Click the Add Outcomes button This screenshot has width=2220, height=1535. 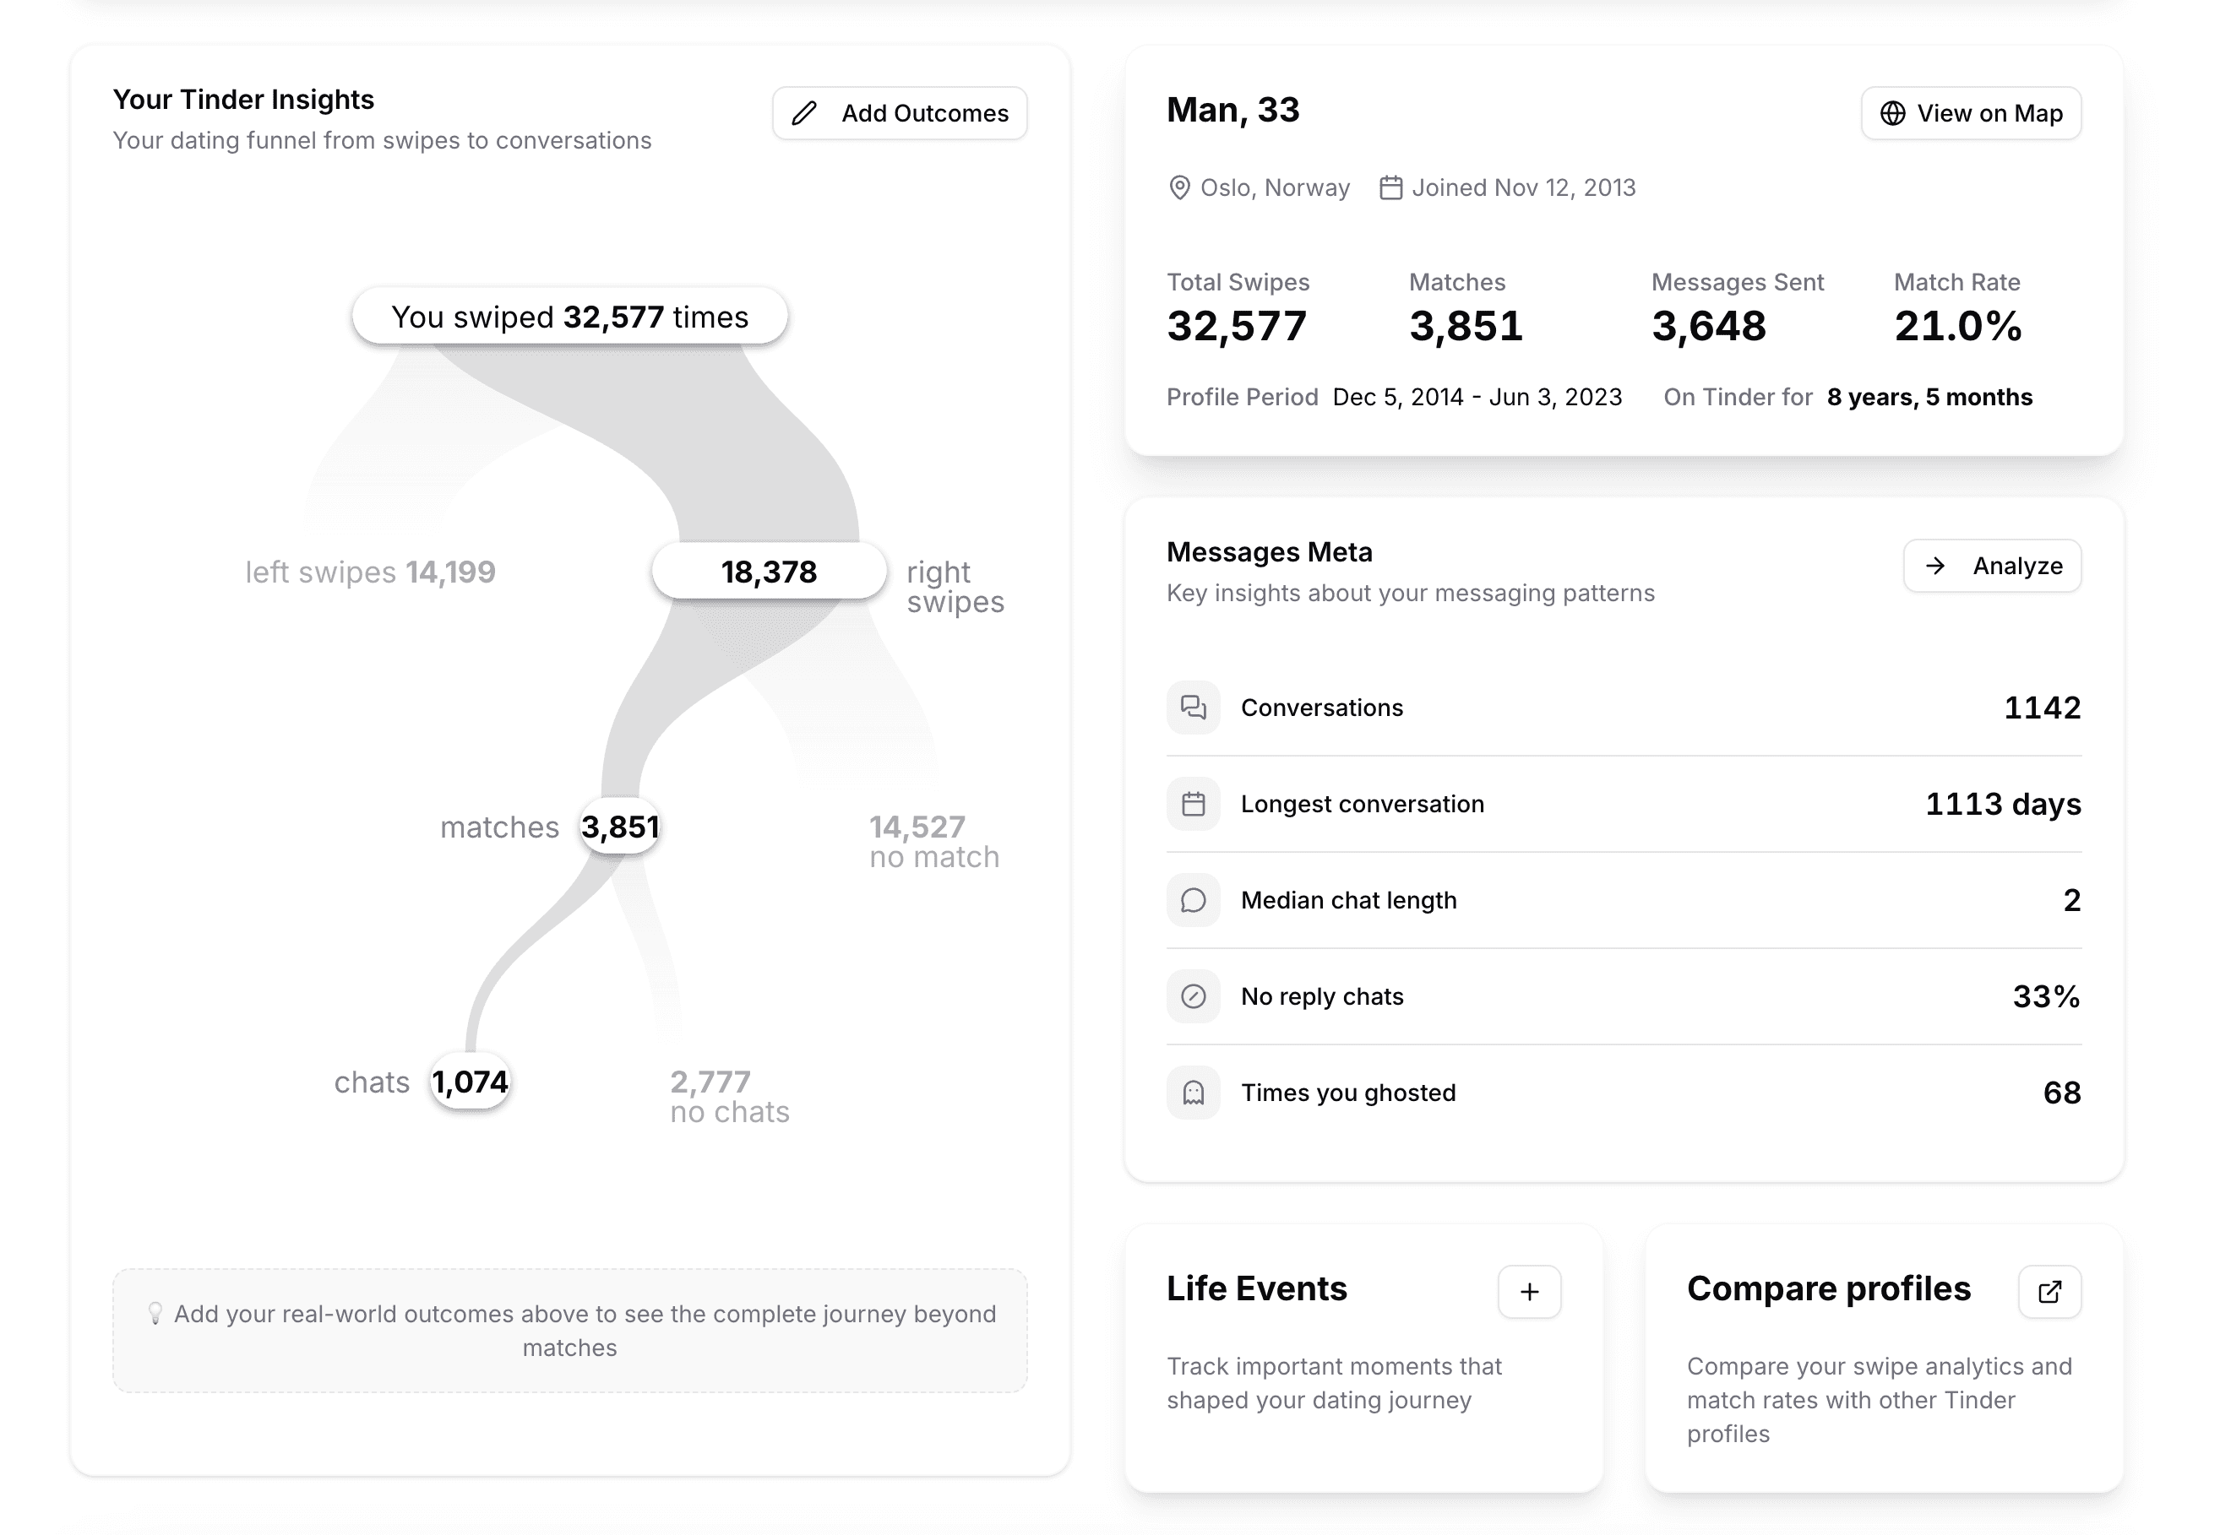pos(899,112)
